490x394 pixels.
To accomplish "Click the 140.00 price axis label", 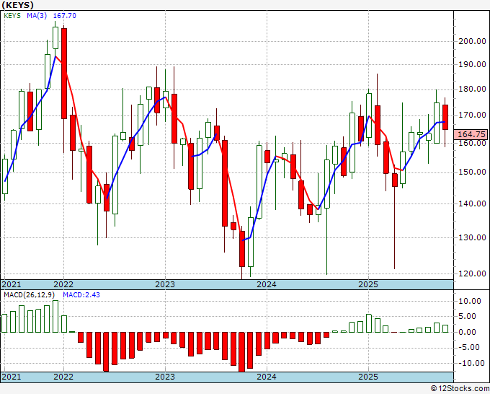I will pos(472,203).
